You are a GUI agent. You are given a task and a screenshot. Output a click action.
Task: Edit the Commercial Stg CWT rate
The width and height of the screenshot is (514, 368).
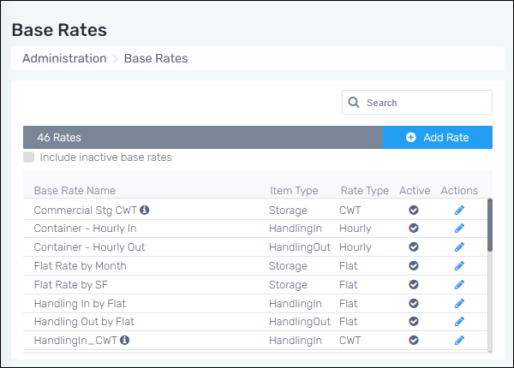[459, 211]
